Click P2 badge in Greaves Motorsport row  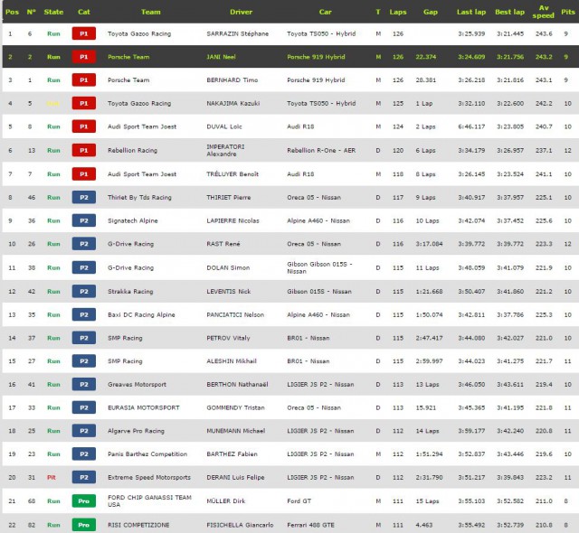point(84,384)
